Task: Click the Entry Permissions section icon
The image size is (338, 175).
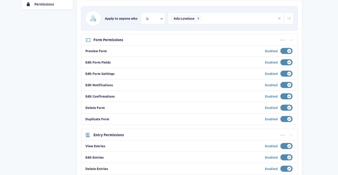Action: [88, 135]
